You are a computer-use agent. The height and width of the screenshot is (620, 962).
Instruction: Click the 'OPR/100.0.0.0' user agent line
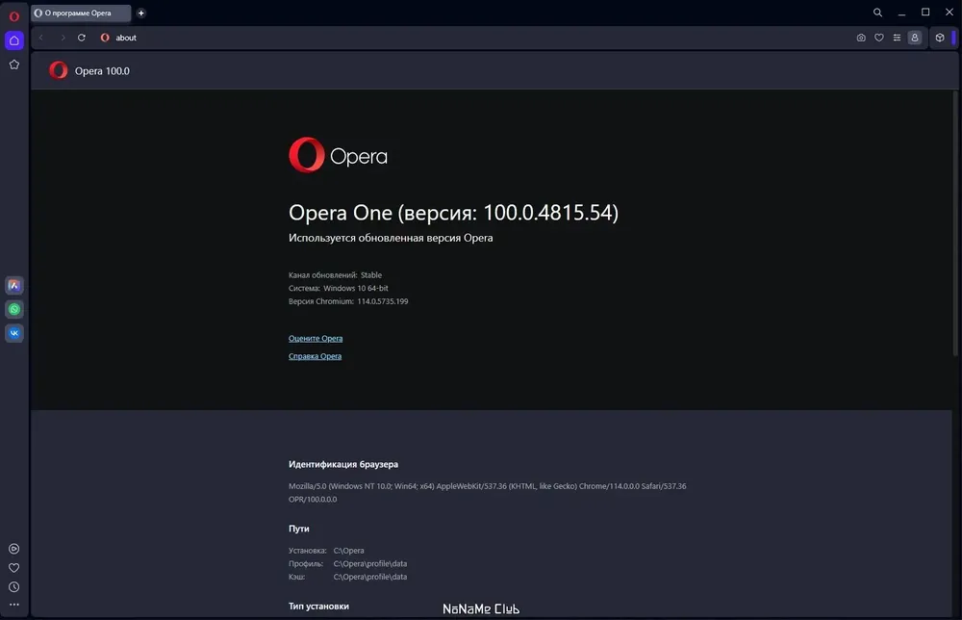[x=313, y=499]
